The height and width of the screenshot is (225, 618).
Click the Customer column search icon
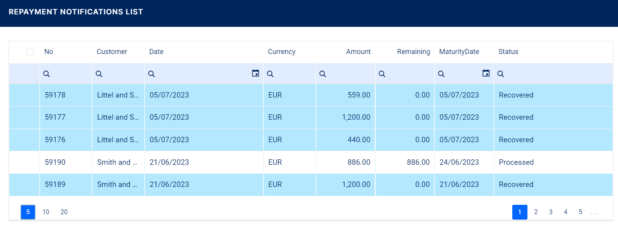point(99,74)
